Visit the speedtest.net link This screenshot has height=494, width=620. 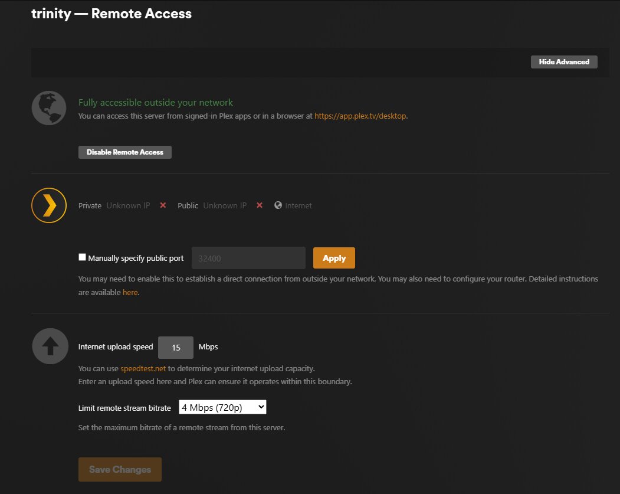pyautogui.click(x=143, y=369)
